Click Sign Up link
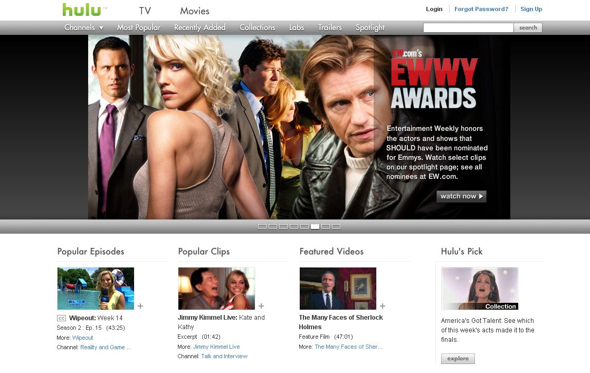590x373 pixels. point(531,9)
